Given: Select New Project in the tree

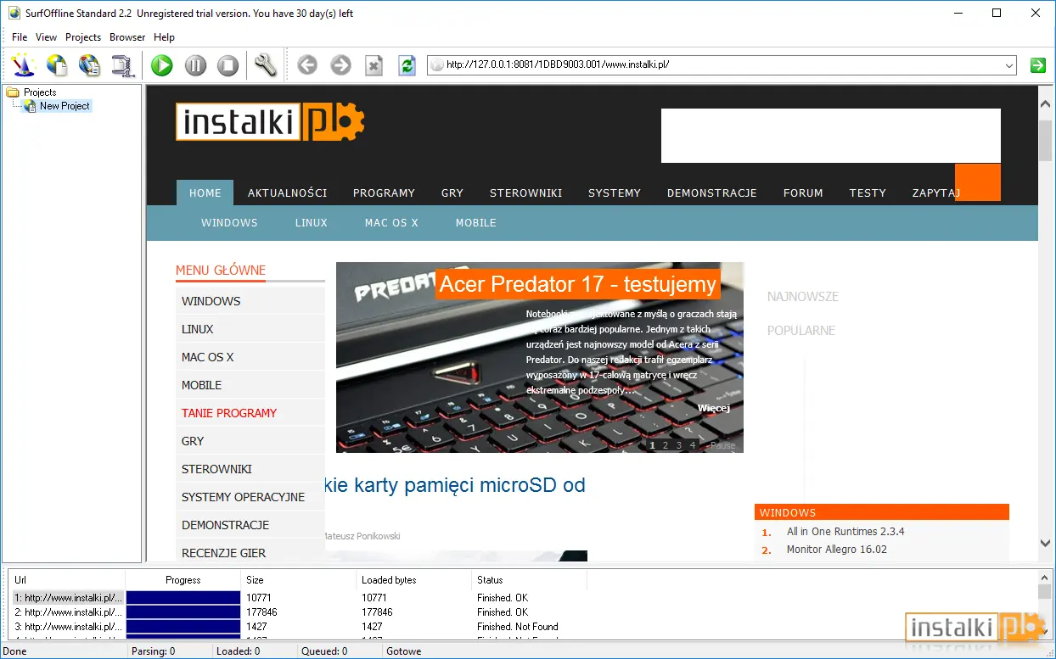Looking at the screenshot, I should [65, 106].
